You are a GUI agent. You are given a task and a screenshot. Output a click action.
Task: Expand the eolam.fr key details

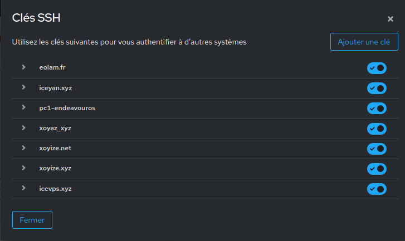coord(23,67)
